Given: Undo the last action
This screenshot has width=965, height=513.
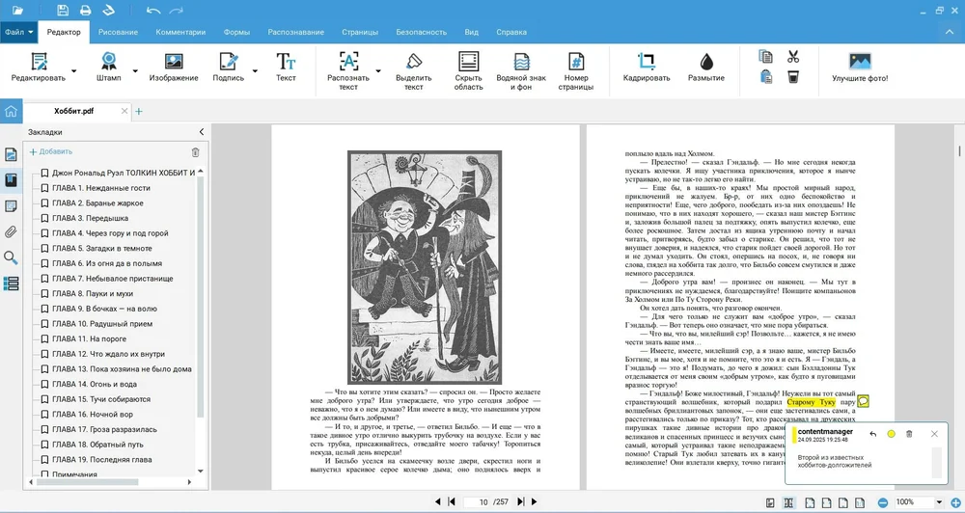Looking at the screenshot, I should [x=153, y=10].
